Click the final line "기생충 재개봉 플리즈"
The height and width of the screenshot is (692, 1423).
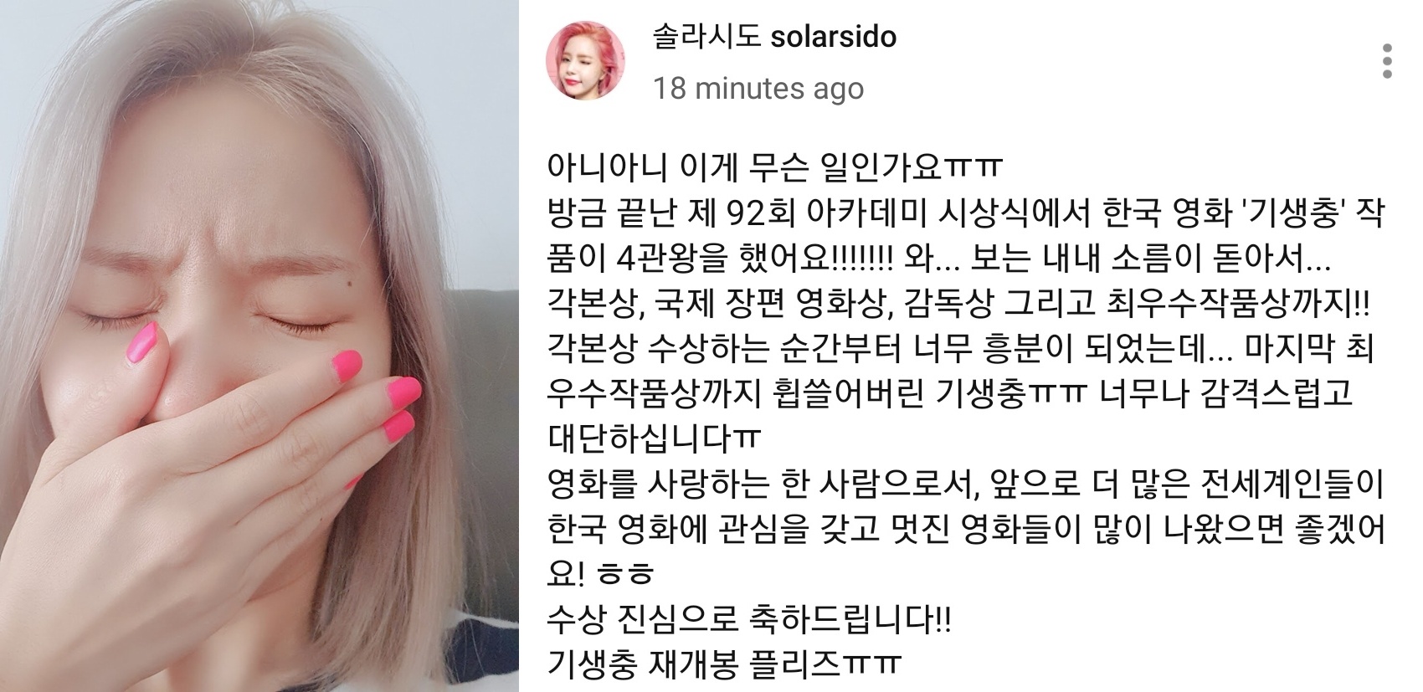(x=725, y=665)
